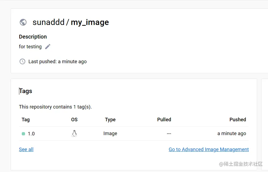This screenshot has height=172, width=268.
Task: Click the Pushed column header
Action: (x=238, y=120)
